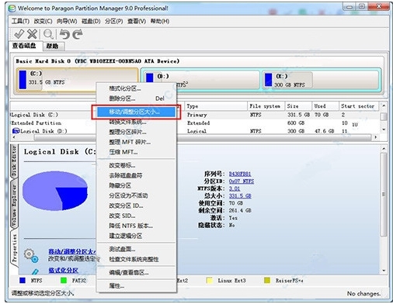This screenshot has width=393, height=304.
Task: Choose 改变卷标... in context menu
Action: point(137,165)
